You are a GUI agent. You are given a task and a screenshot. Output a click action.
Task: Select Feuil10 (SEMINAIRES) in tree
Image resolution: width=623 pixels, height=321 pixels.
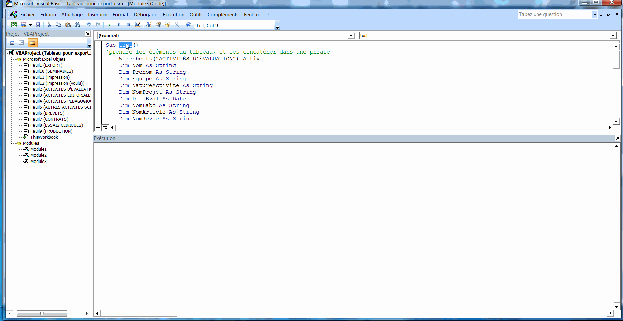coord(52,71)
